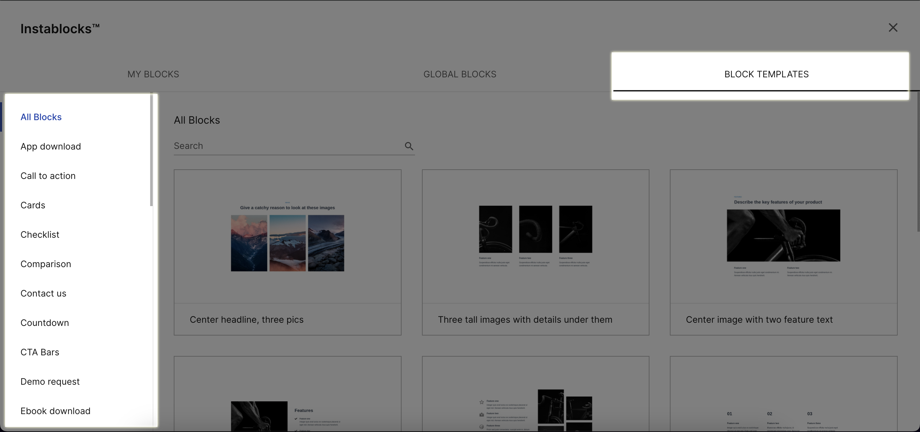Open the Checklist category
Viewport: 920px width, 432px height.
40,235
